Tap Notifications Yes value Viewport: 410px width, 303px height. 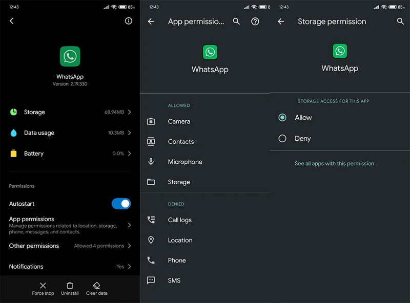click(x=120, y=267)
